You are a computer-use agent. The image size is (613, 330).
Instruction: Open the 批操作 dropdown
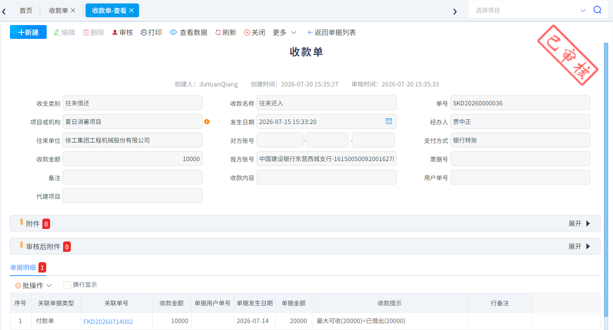click(x=33, y=286)
